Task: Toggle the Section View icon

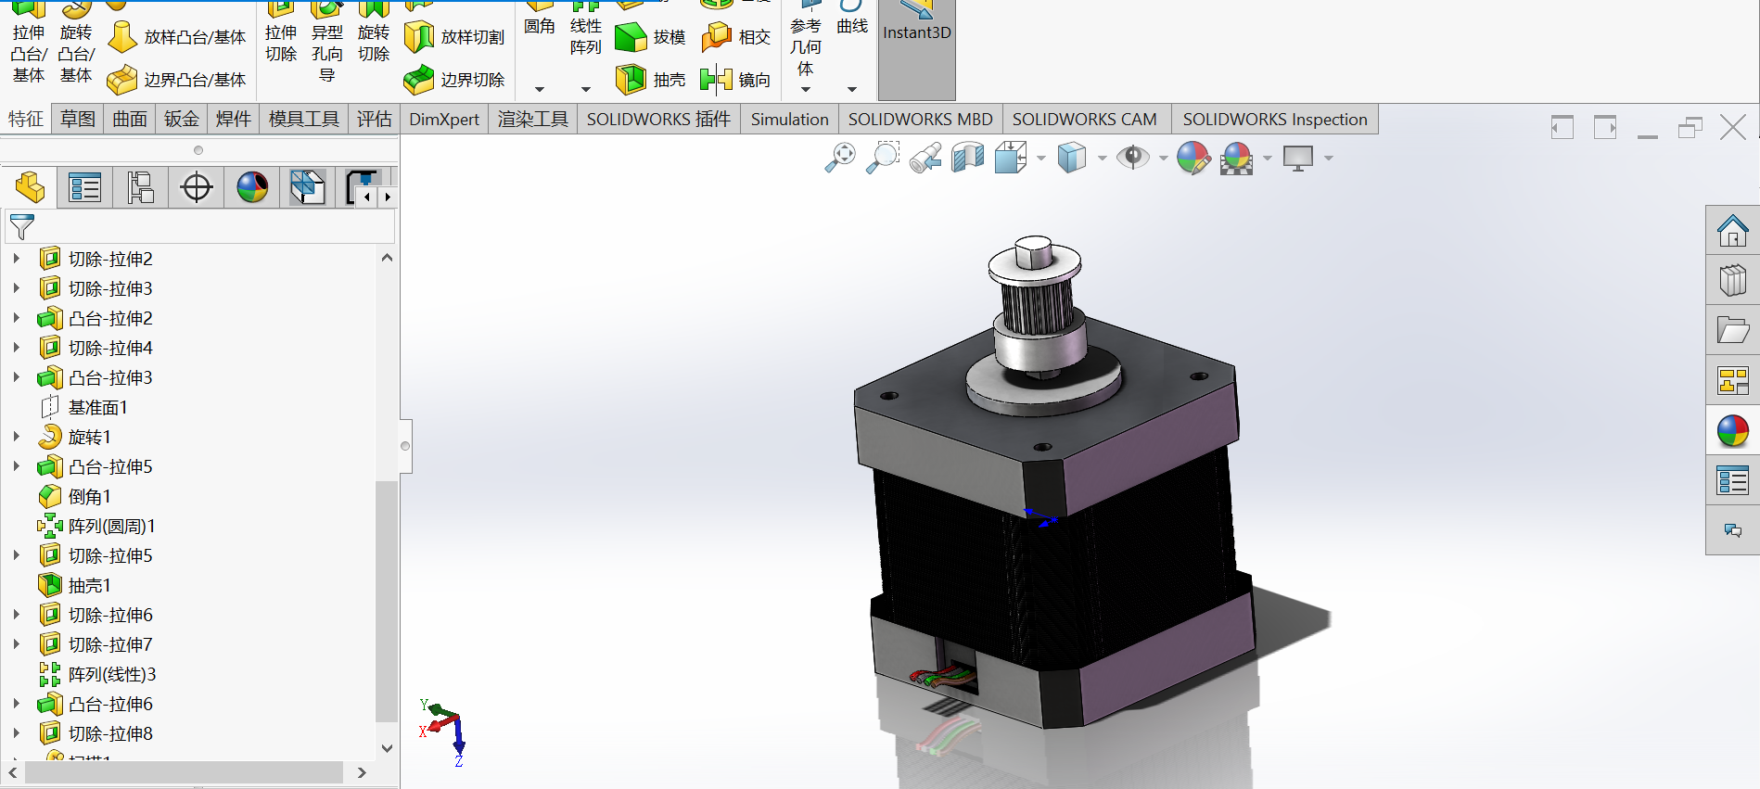Action: click(967, 157)
